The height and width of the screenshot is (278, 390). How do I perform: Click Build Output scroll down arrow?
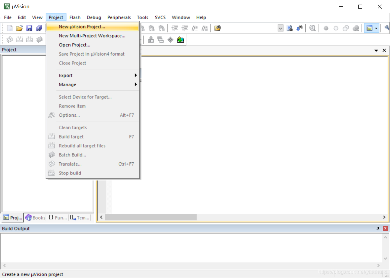(x=385, y=258)
